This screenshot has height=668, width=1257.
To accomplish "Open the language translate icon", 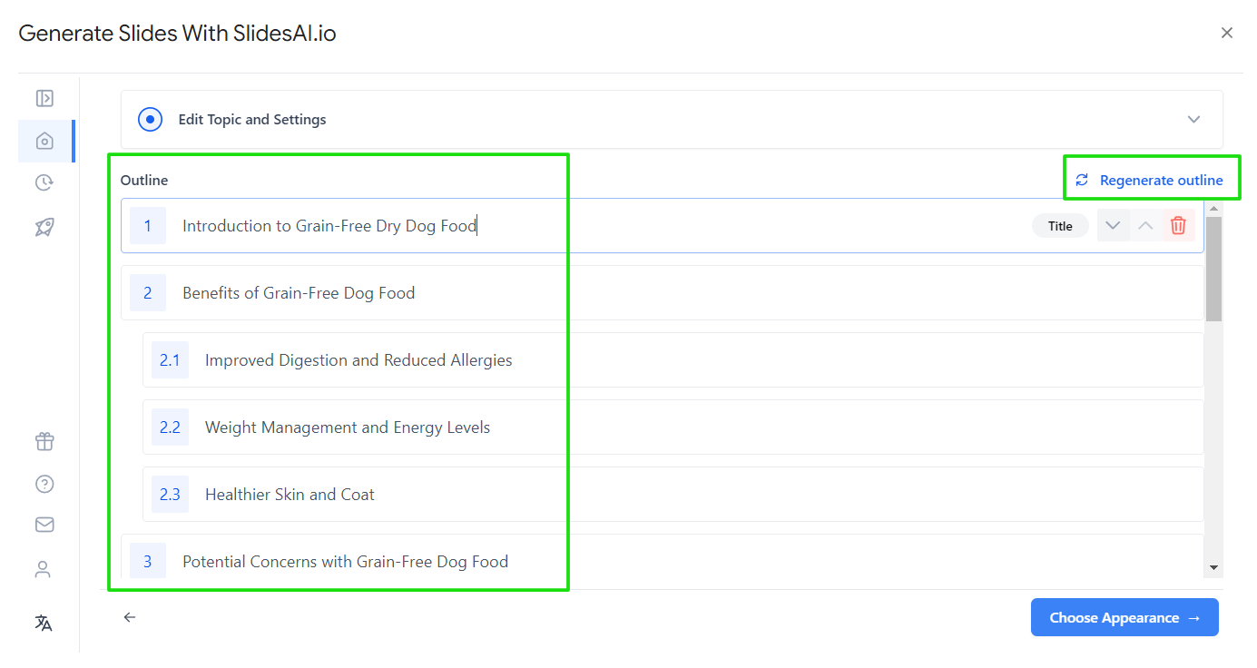I will click(x=44, y=623).
